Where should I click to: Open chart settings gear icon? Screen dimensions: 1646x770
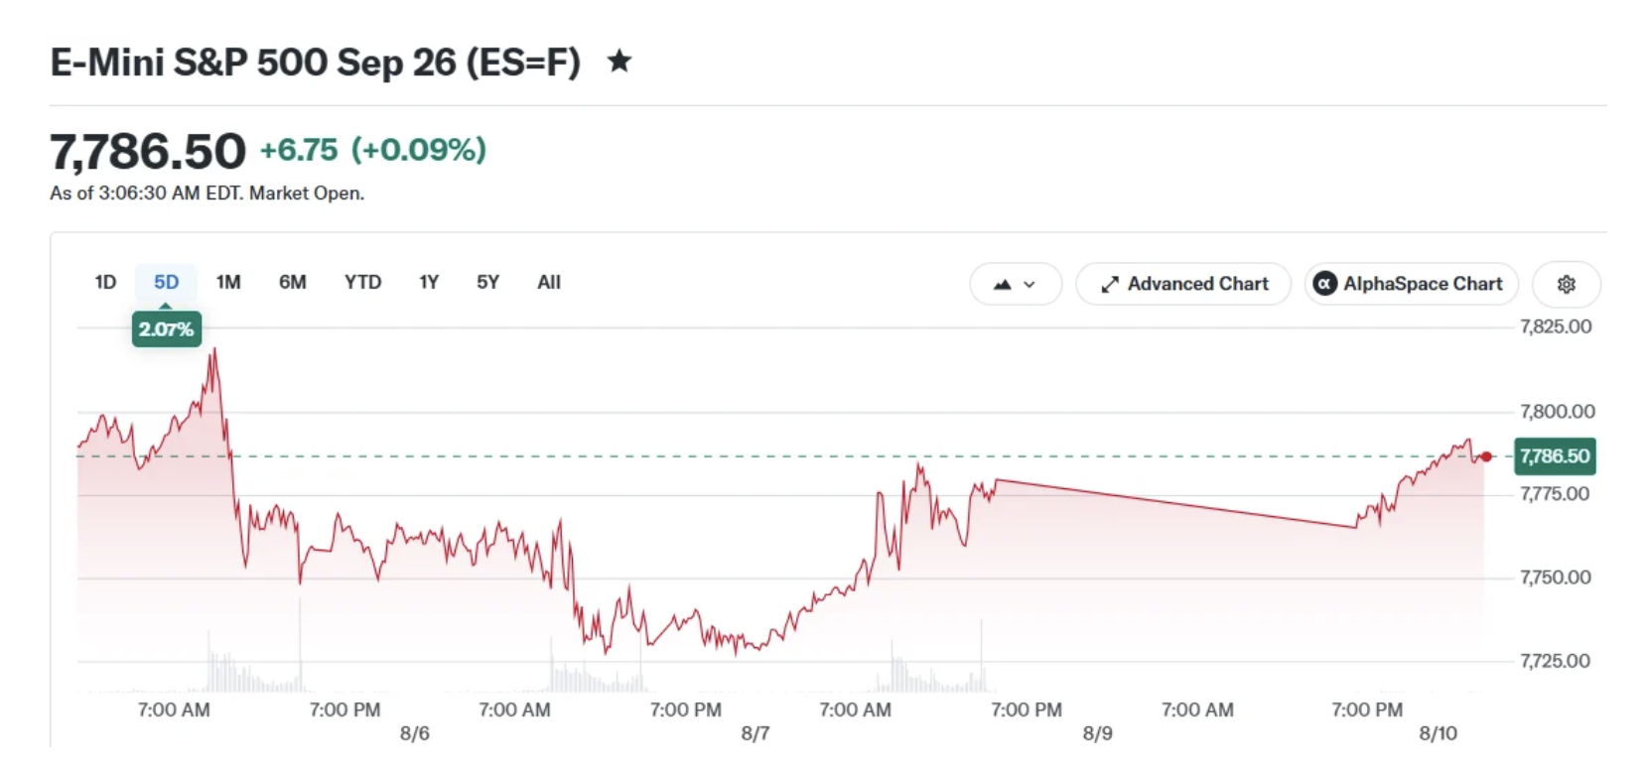(1567, 284)
